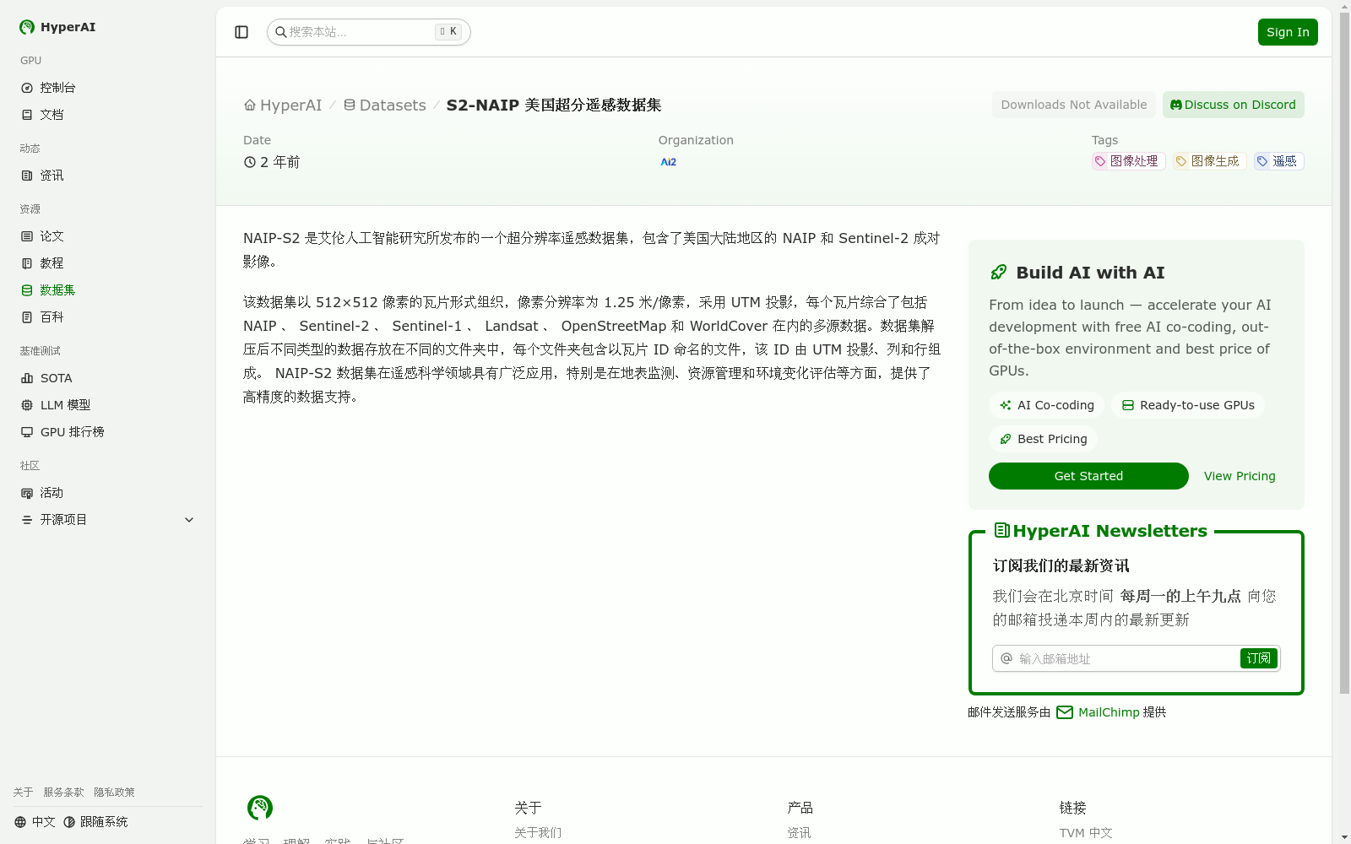The width and height of the screenshot is (1351, 844).
Task: Click the 图像生成 tag
Action: [x=1209, y=161]
